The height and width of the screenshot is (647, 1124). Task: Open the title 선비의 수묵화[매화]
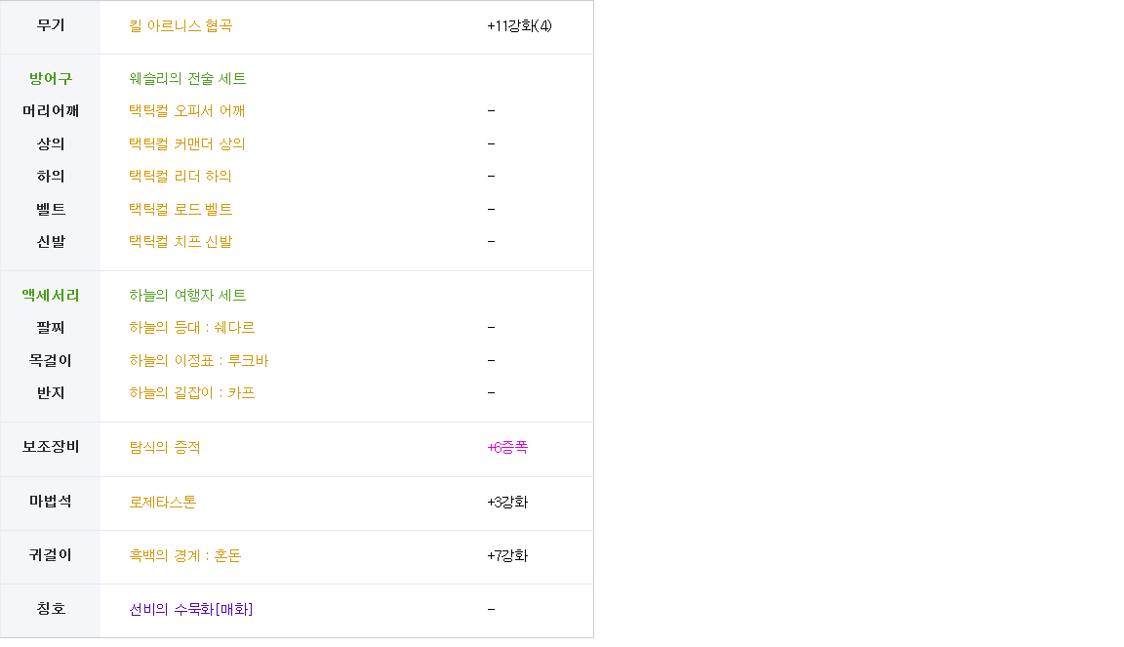pyautogui.click(x=190, y=610)
